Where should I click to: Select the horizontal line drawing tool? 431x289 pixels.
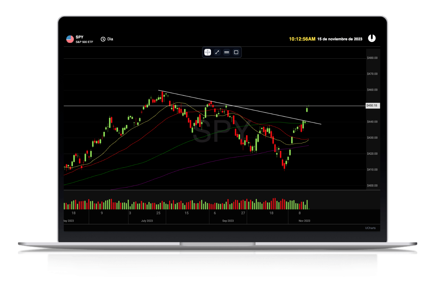pyautogui.click(x=226, y=52)
